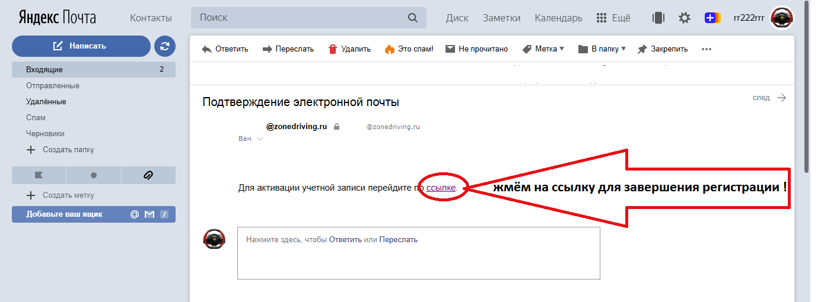
Task: Click the slash icon in Добавьте ваш ящик
Action: tap(164, 214)
